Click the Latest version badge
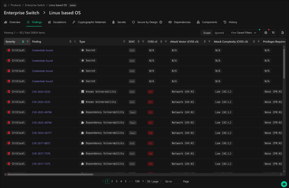Viewport: 289px width, 188px height. click(73, 5)
